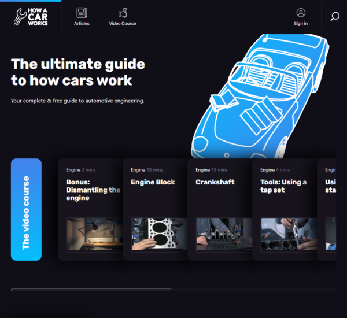This screenshot has width=347, height=318.
Task: Open the "Tools: Using a tap set" title
Action: pyautogui.click(x=283, y=186)
